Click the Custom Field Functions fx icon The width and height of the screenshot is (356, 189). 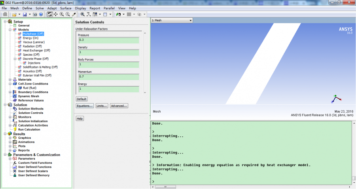(15, 163)
